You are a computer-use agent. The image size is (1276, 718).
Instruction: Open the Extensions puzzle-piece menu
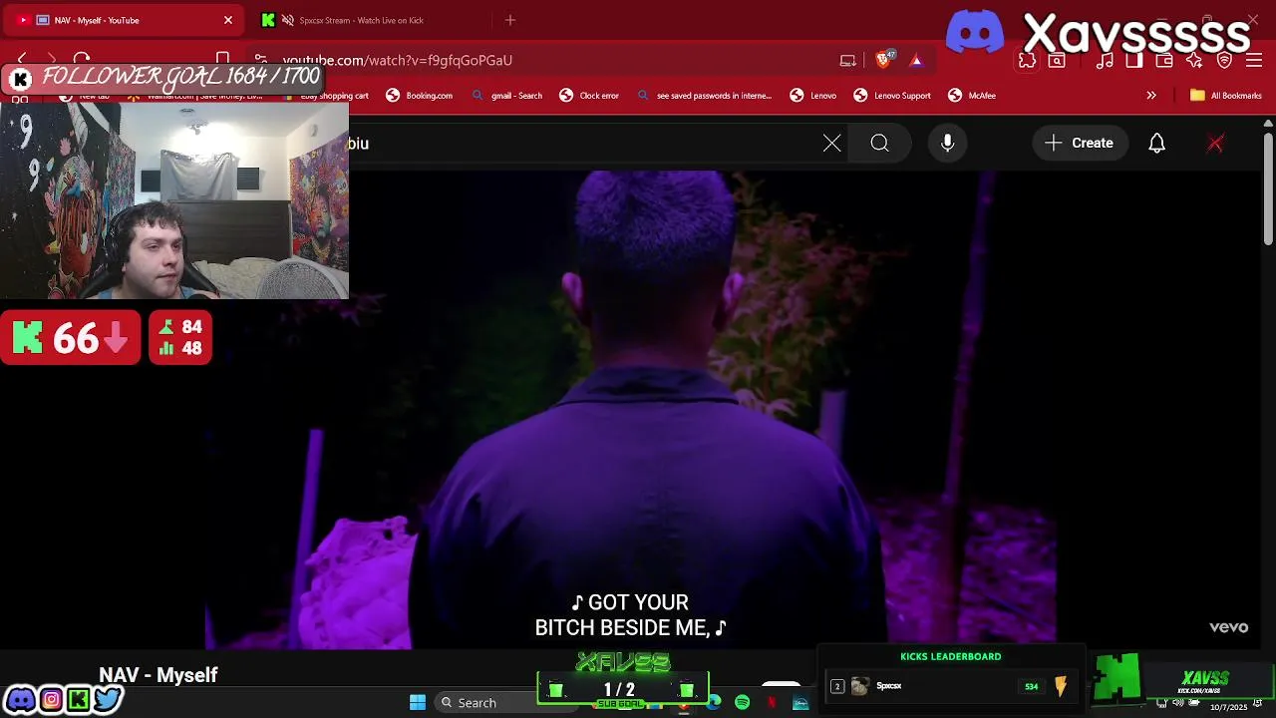[1027, 60]
